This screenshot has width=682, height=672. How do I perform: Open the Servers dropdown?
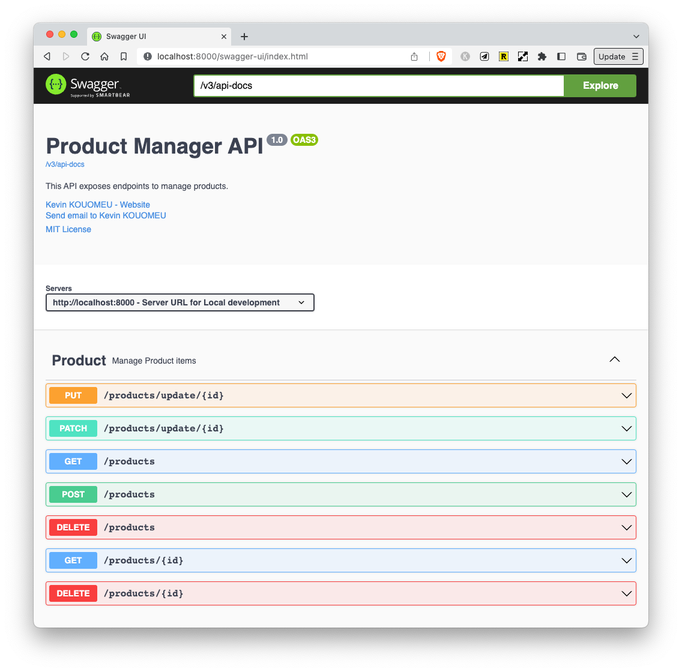180,302
